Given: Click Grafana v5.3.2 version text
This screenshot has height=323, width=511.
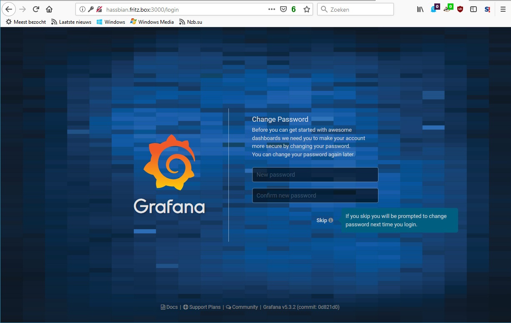Looking at the screenshot, I should pyautogui.click(x=301, y=307).
